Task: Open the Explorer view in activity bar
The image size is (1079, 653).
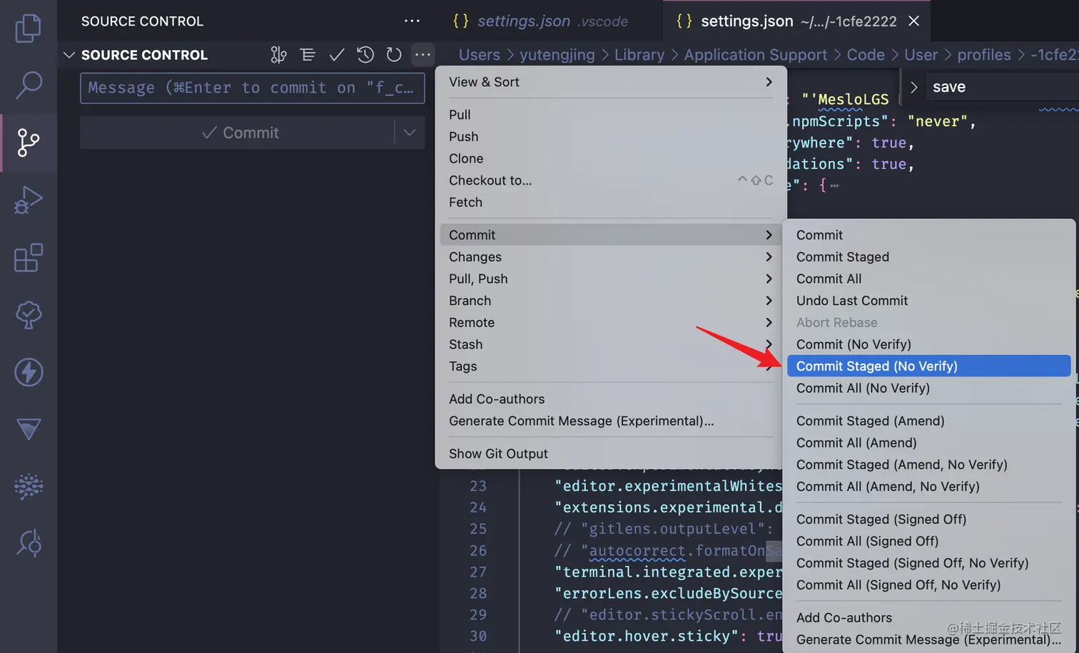Action: [x=29, y=29]
